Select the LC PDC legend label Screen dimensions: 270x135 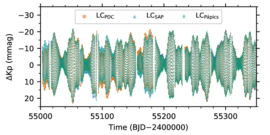tap(105, 16)
